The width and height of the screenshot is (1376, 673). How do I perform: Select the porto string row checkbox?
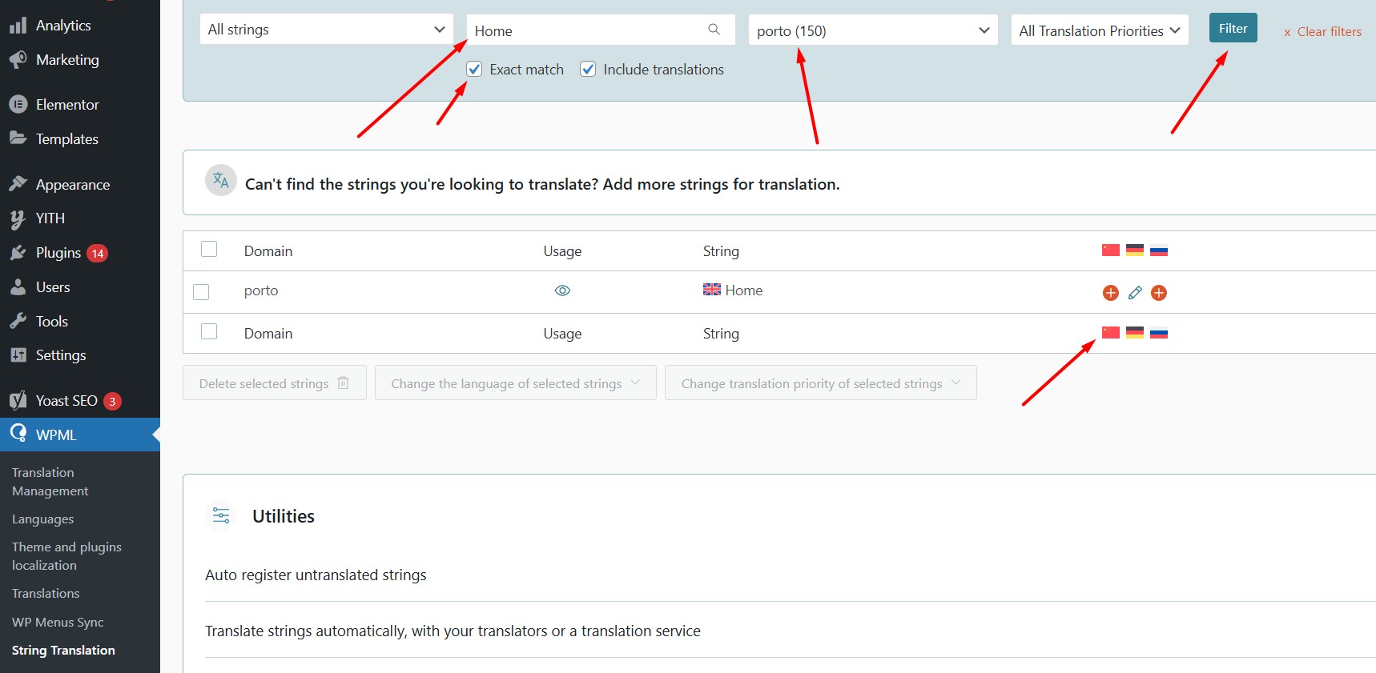[x=201, y=291]
